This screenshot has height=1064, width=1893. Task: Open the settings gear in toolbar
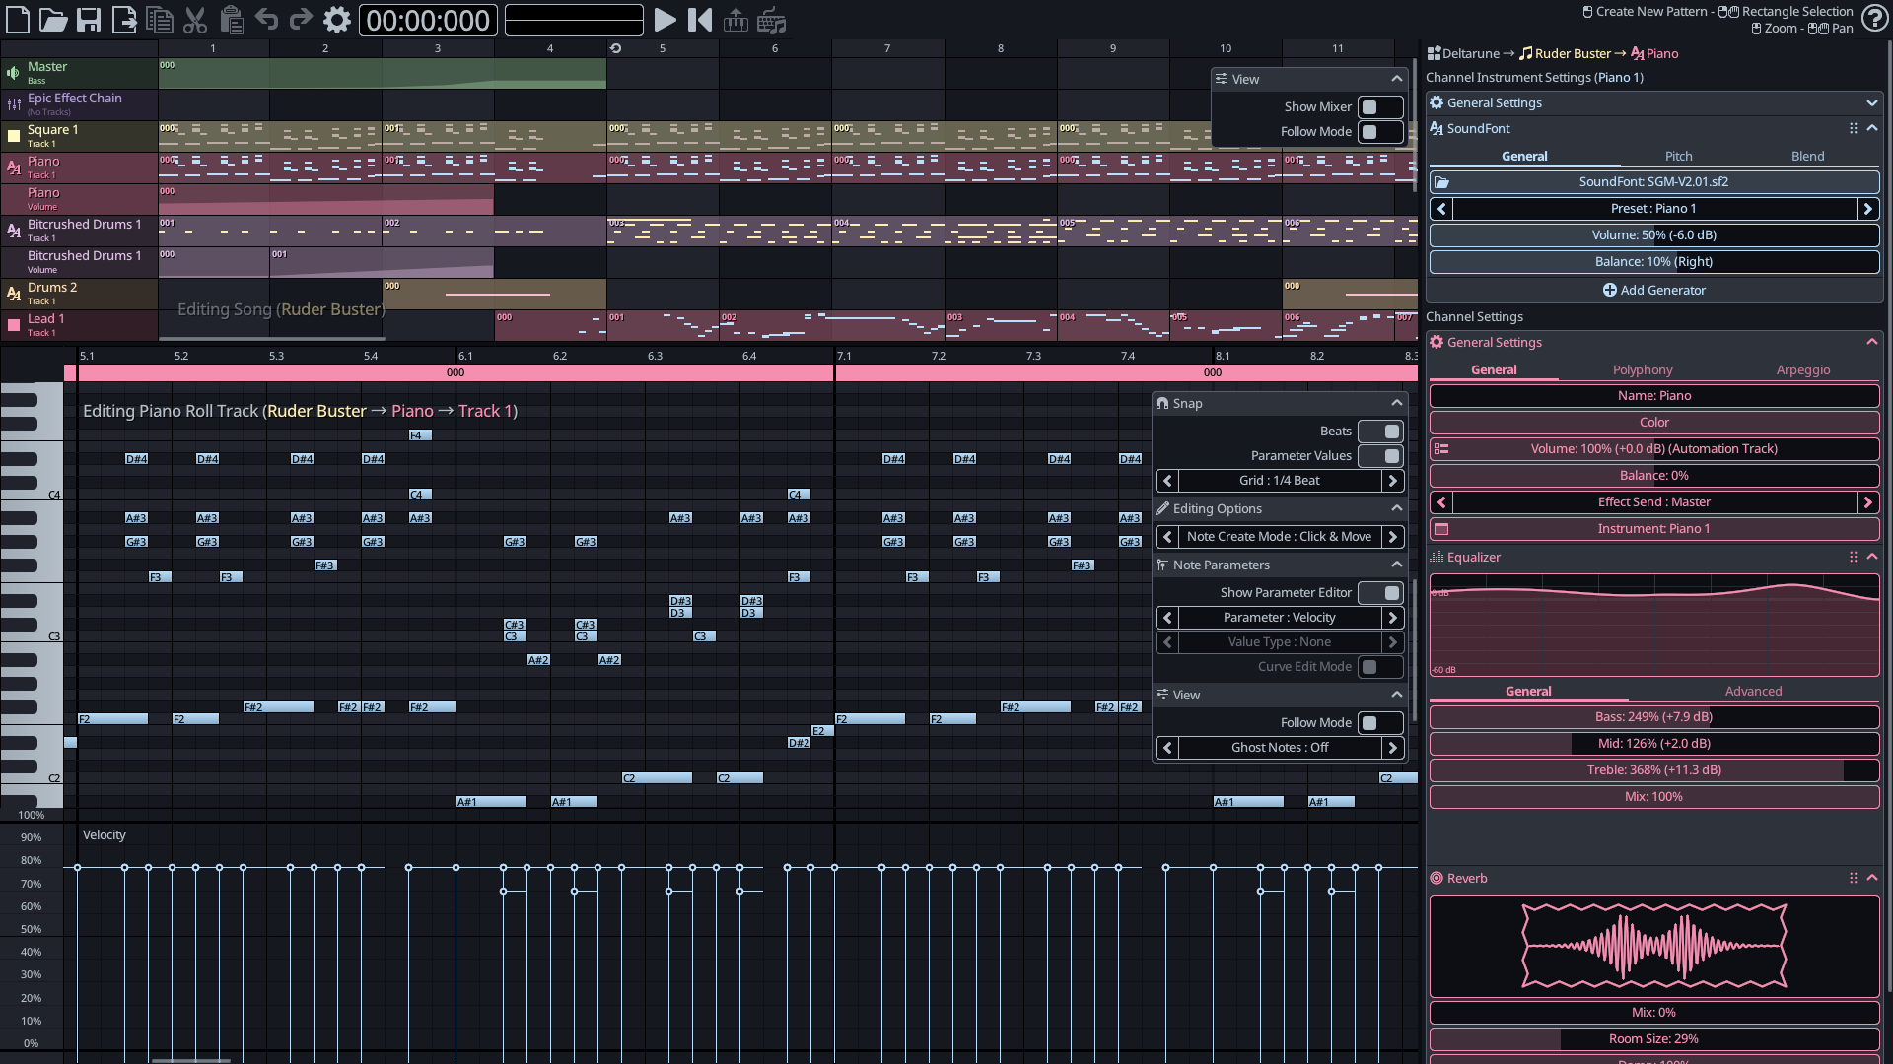pyautogui.click(x=336, y=20)
